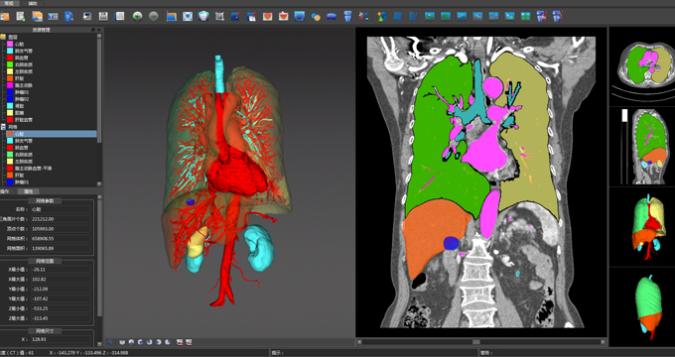Screen dimensions: 675x357
Task: Click the X minimum value -26.11
Action: [61, 270]
